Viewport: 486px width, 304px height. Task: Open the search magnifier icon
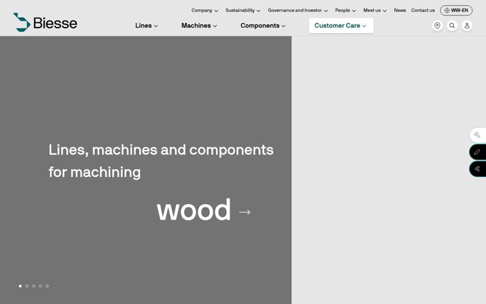pos(452,26)
